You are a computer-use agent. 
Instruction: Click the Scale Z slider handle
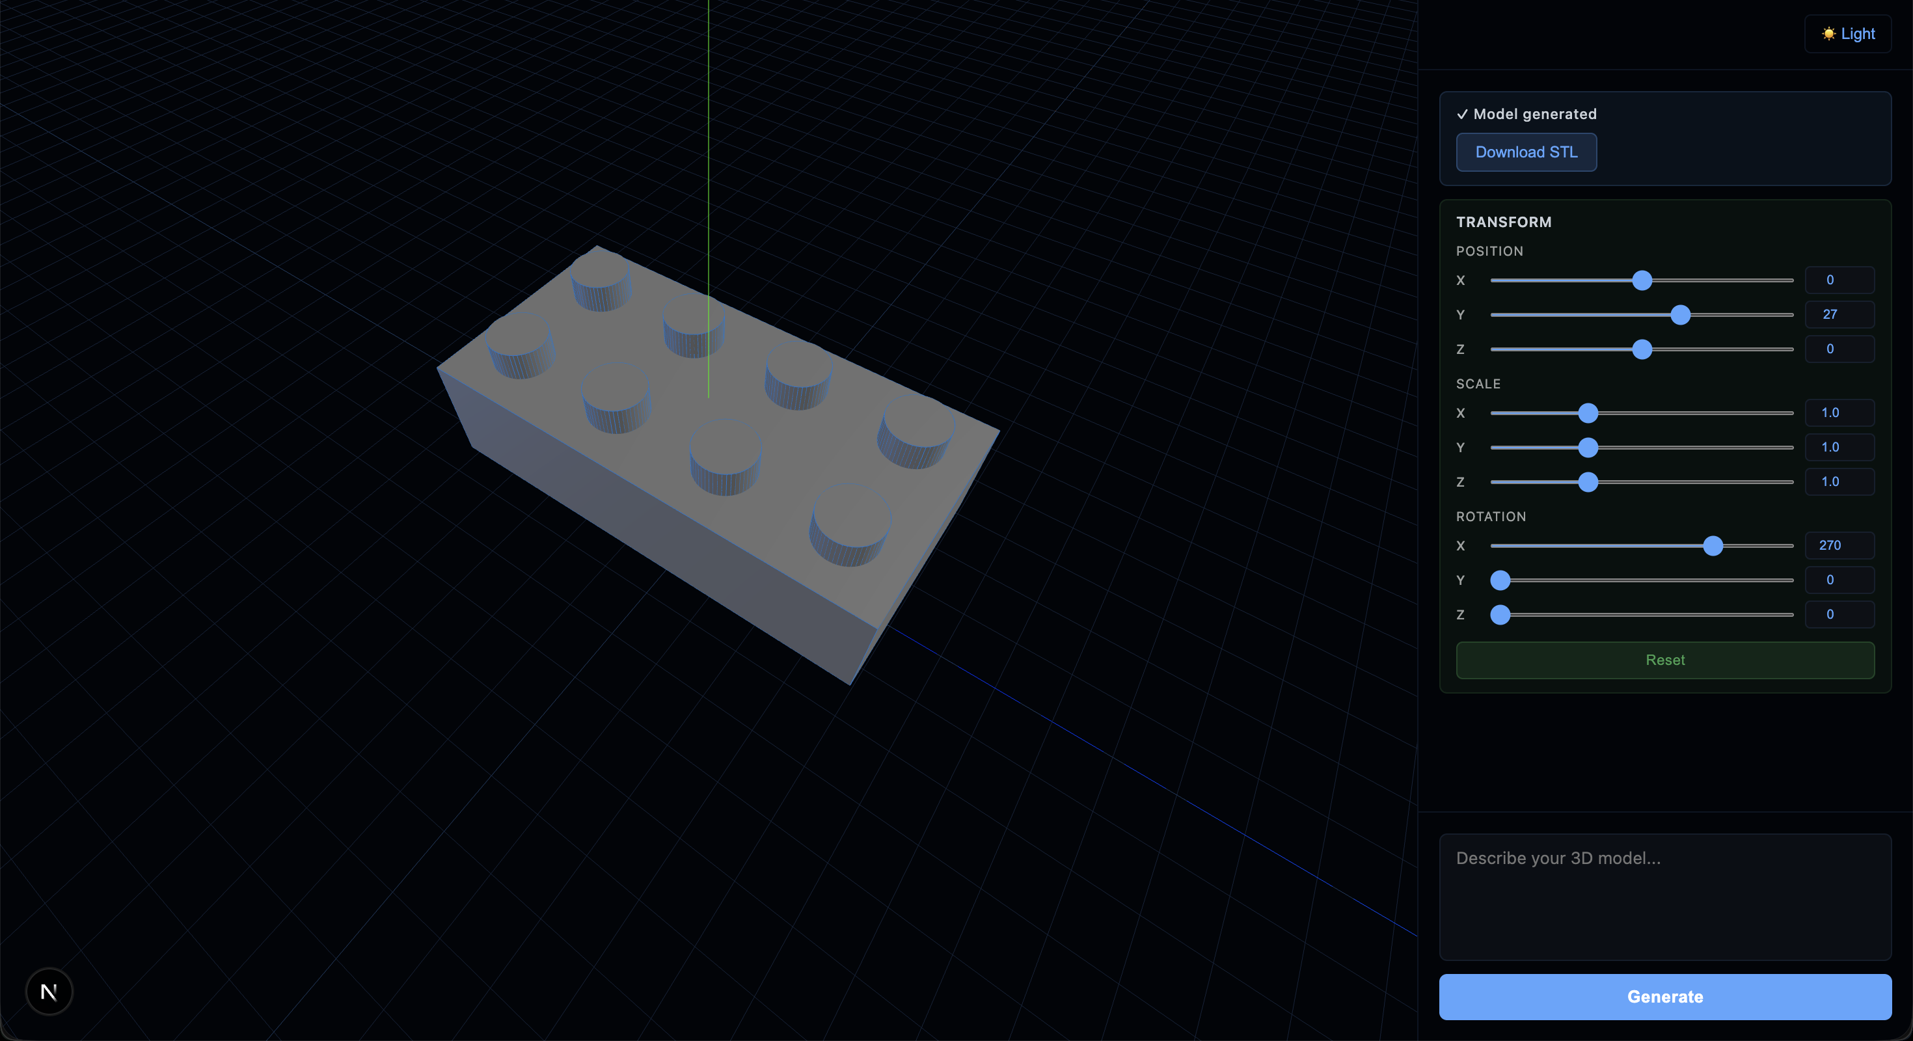click(1588, 483)
